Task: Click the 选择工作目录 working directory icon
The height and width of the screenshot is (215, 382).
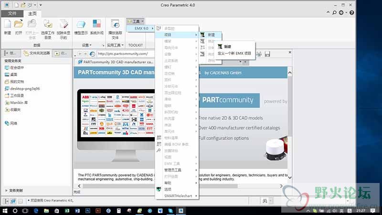Action: [48, 24]
